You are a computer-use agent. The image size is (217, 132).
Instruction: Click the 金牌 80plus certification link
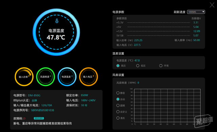(x=34, y=101)
